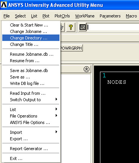The image size is (139, 163).
Task: Open the WorkPlane menu
Action: 85,16
